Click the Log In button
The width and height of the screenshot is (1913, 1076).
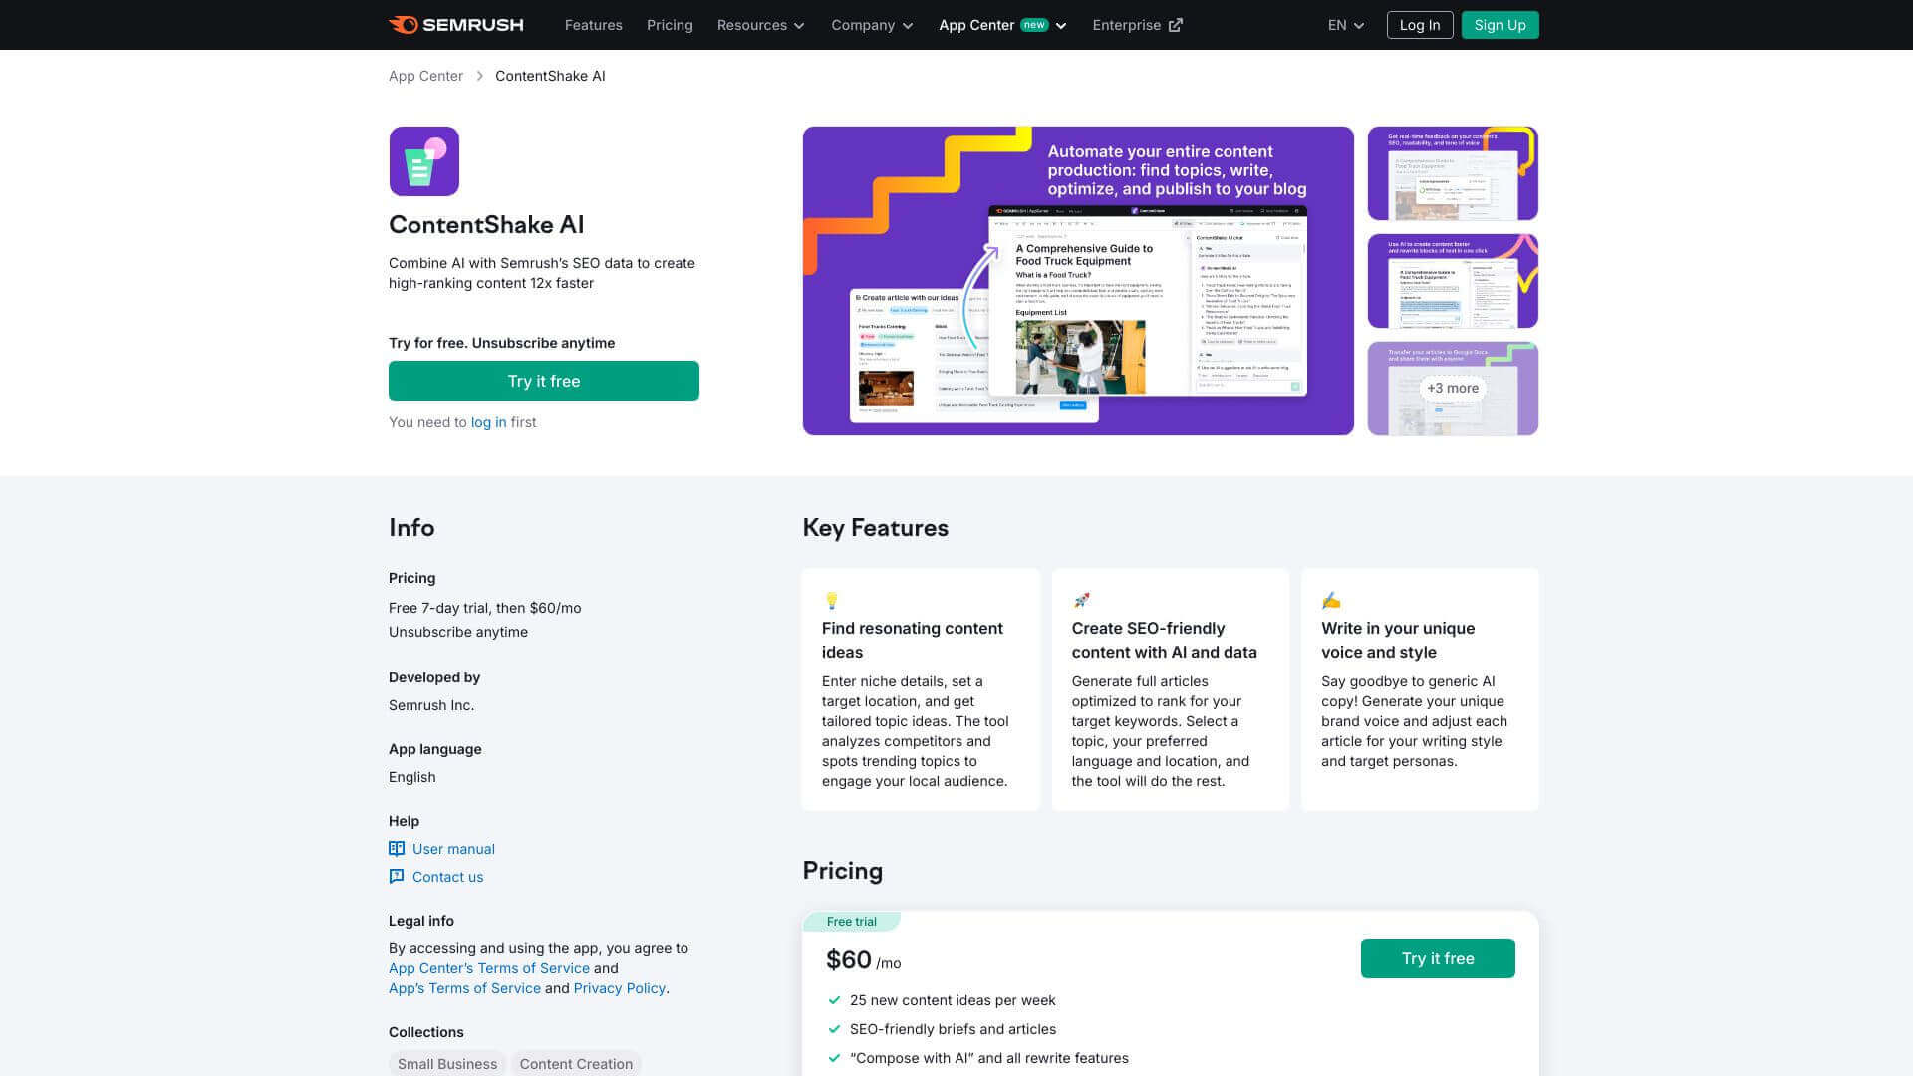click(1420, 25)
